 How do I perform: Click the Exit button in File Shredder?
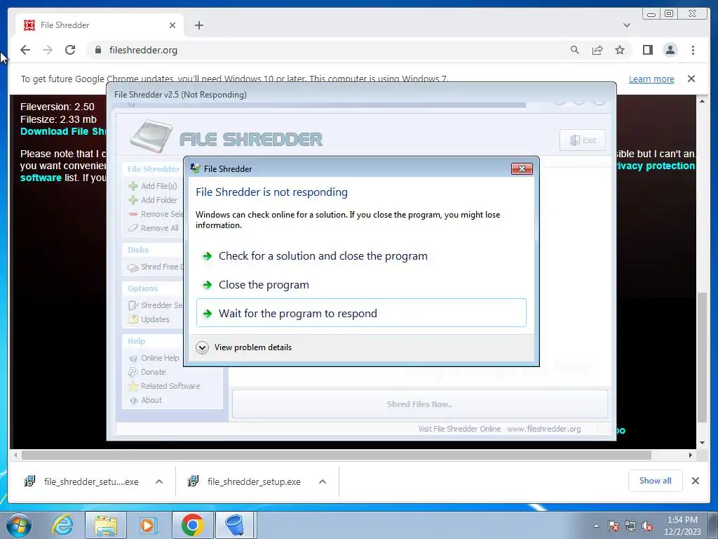[583, 140]
